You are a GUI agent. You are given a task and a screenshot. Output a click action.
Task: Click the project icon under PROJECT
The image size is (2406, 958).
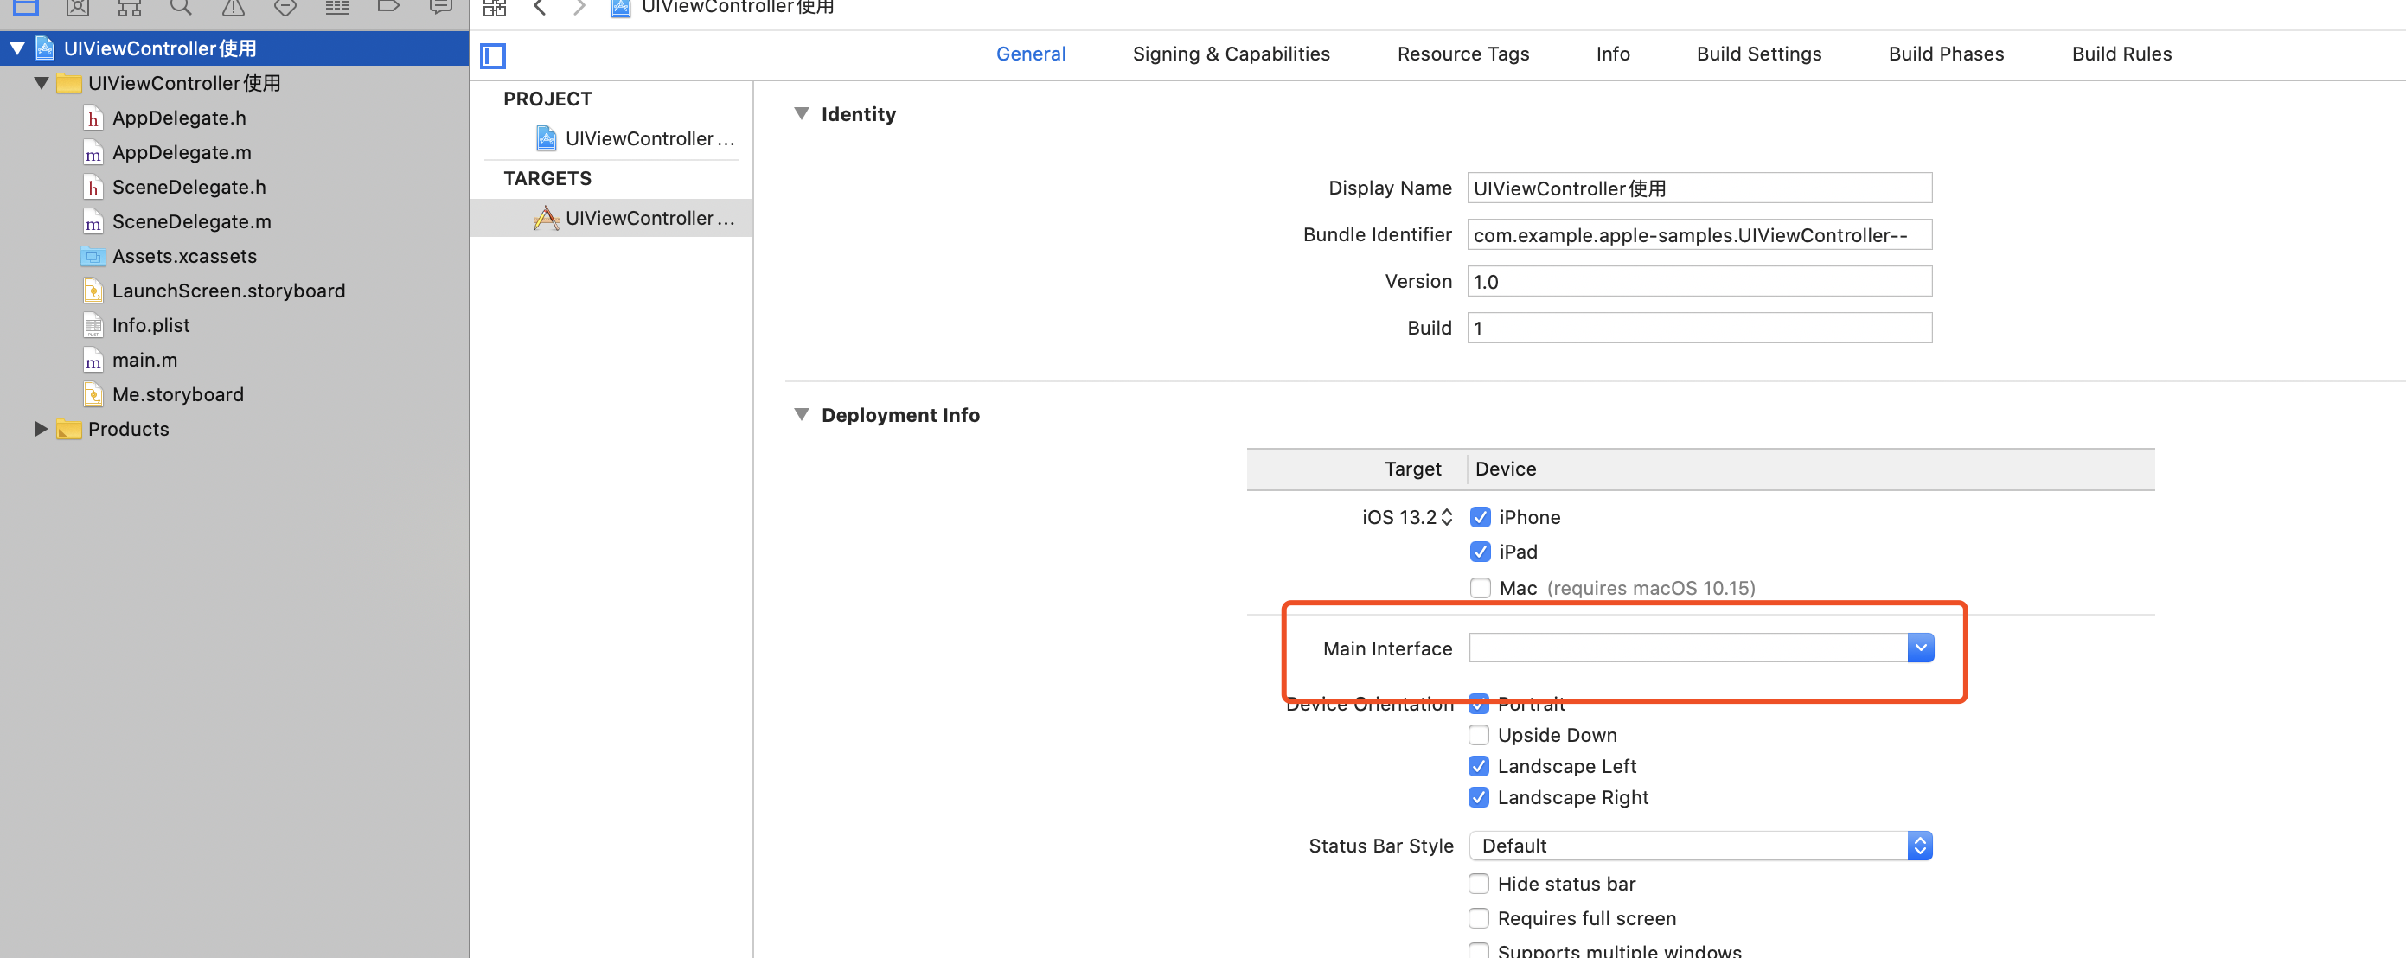(x=547, y=138)
